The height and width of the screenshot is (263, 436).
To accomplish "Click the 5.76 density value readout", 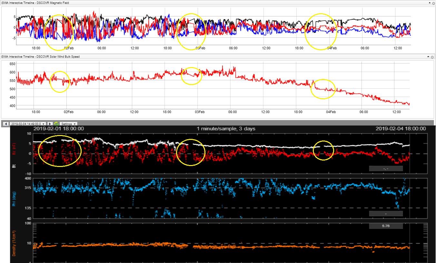I will [x=386, y=226].
